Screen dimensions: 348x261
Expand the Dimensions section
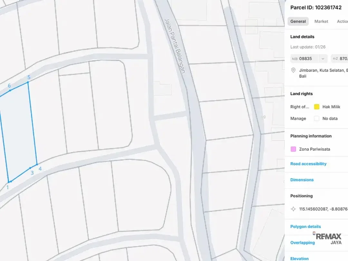point(302,180)
